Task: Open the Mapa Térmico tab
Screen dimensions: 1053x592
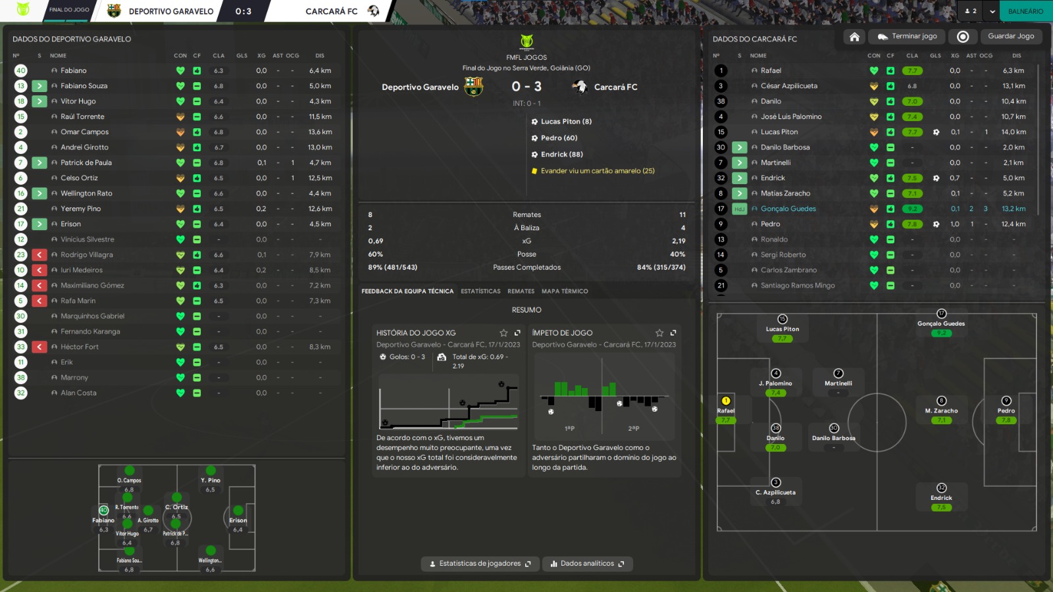Action: [565, 291]
